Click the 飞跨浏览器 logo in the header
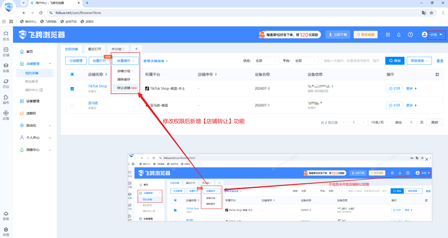 click(42, 35)
